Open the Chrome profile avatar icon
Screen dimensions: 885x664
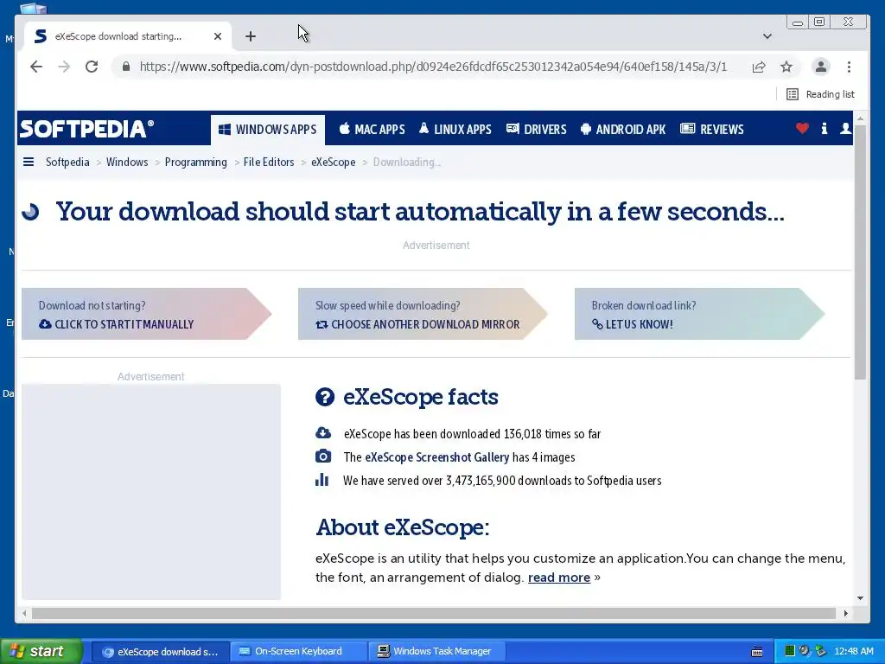[x=821, y=67]
